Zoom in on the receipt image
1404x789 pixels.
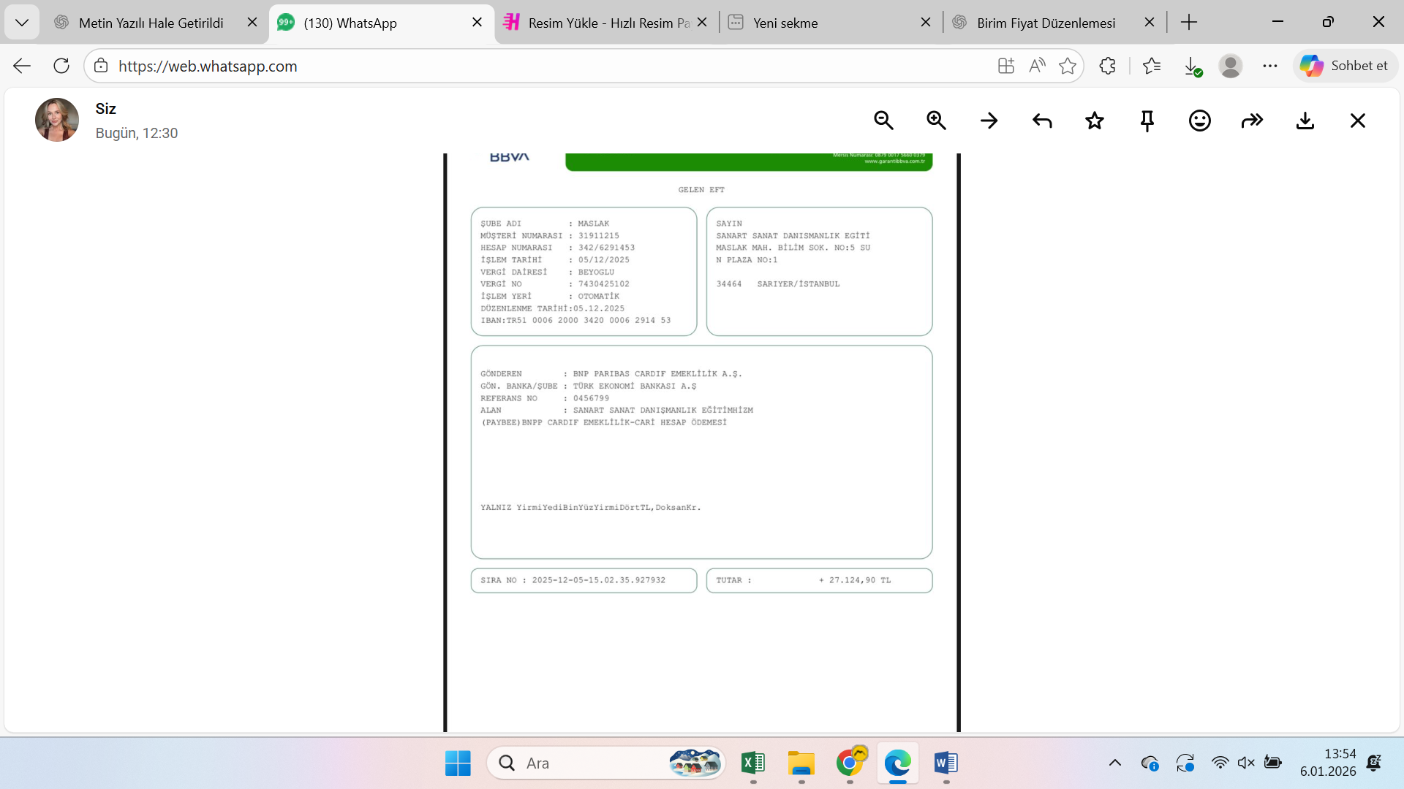[936, 121]
